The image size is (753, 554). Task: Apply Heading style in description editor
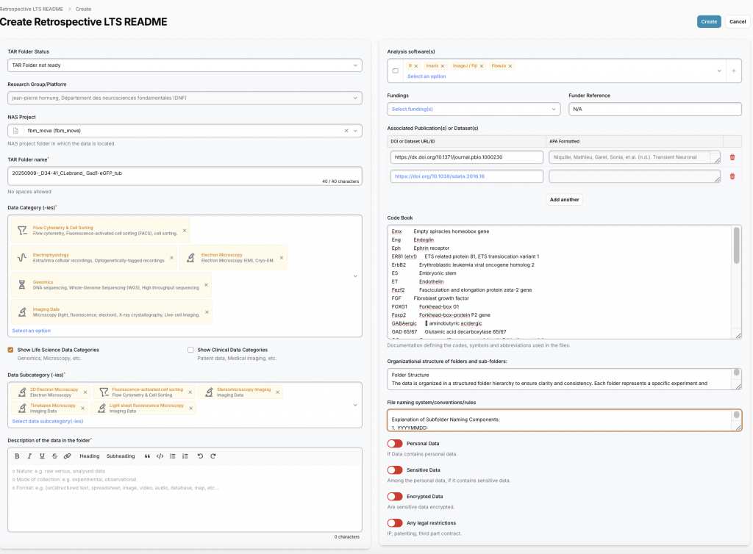(89, 456)
